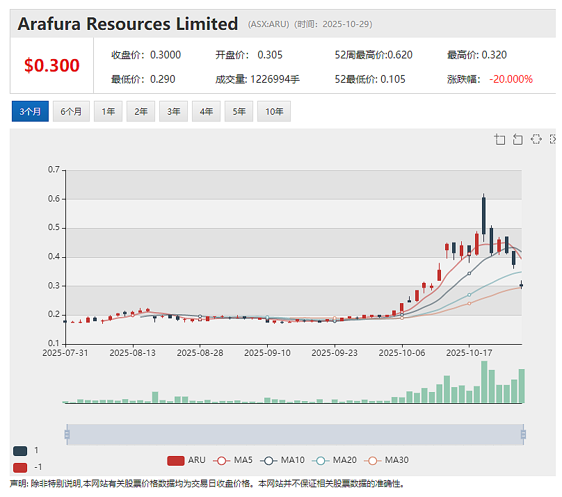Choose the 3年 range tab
The height and width of the screenshot is (497, 562).
(173, 111)
